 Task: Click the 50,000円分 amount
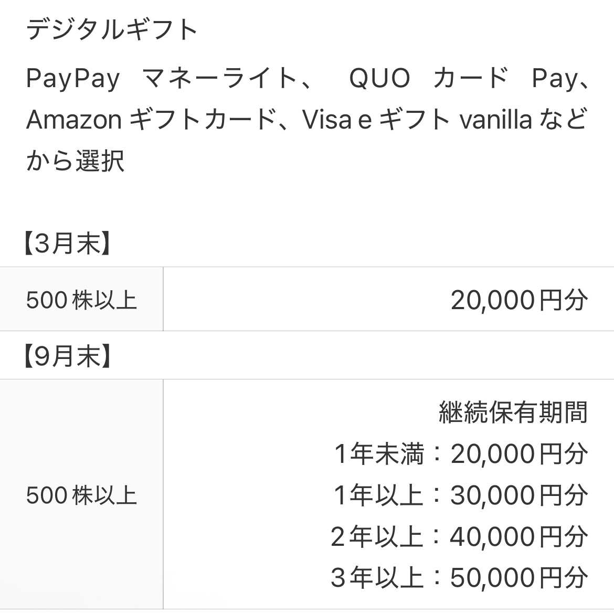(x=519, y=577)
